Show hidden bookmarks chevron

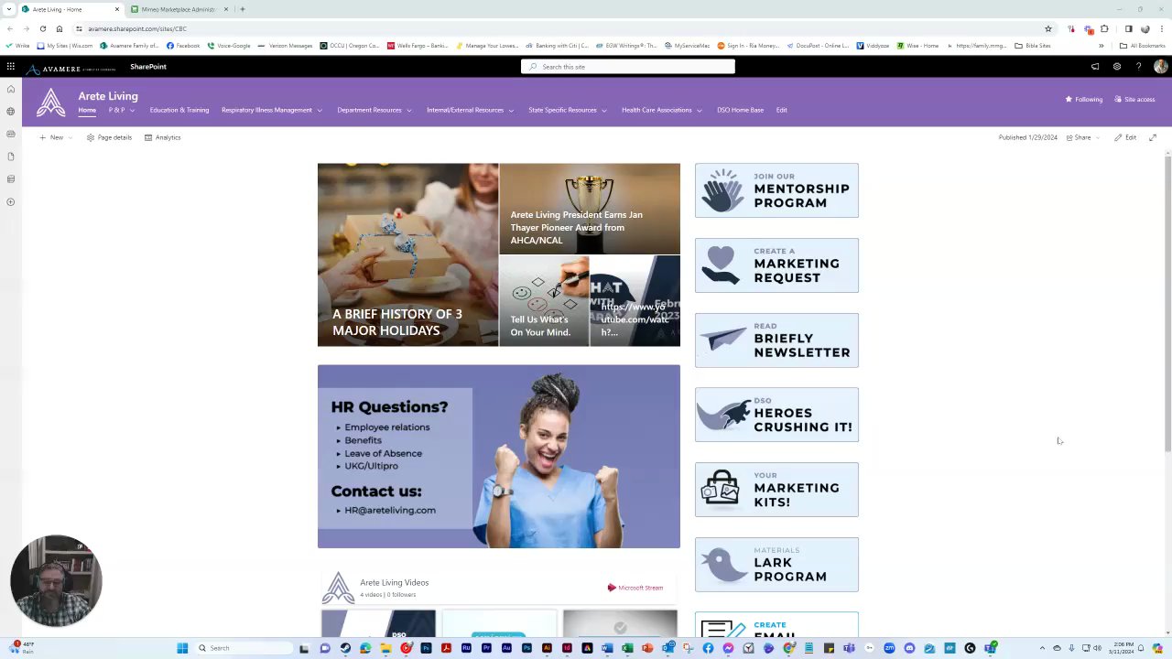[x=1101, y=46]
